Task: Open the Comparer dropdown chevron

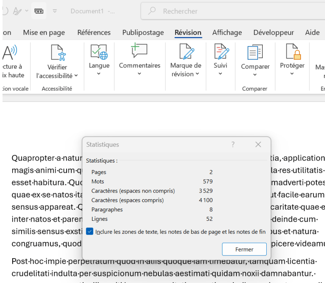Action: (x=255, y=75)
